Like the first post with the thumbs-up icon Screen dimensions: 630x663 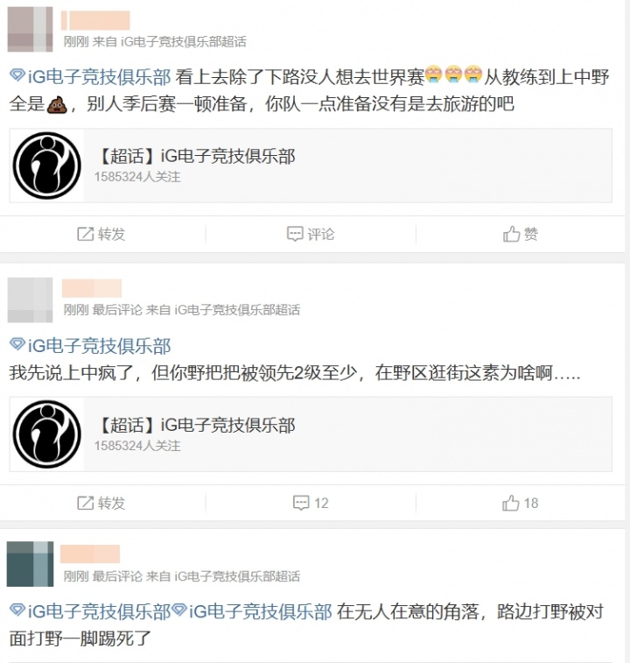[x=511, y=234]
